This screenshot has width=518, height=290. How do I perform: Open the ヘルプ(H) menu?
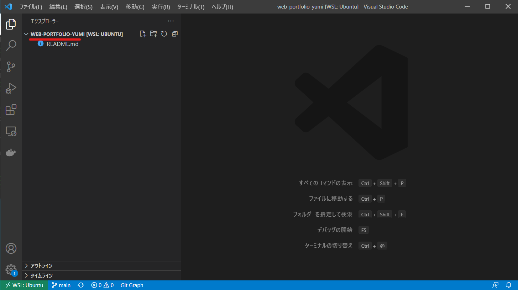click(x=223, y=7)
